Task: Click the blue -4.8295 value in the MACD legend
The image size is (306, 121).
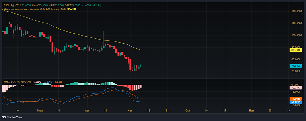Action: (47, 82)
